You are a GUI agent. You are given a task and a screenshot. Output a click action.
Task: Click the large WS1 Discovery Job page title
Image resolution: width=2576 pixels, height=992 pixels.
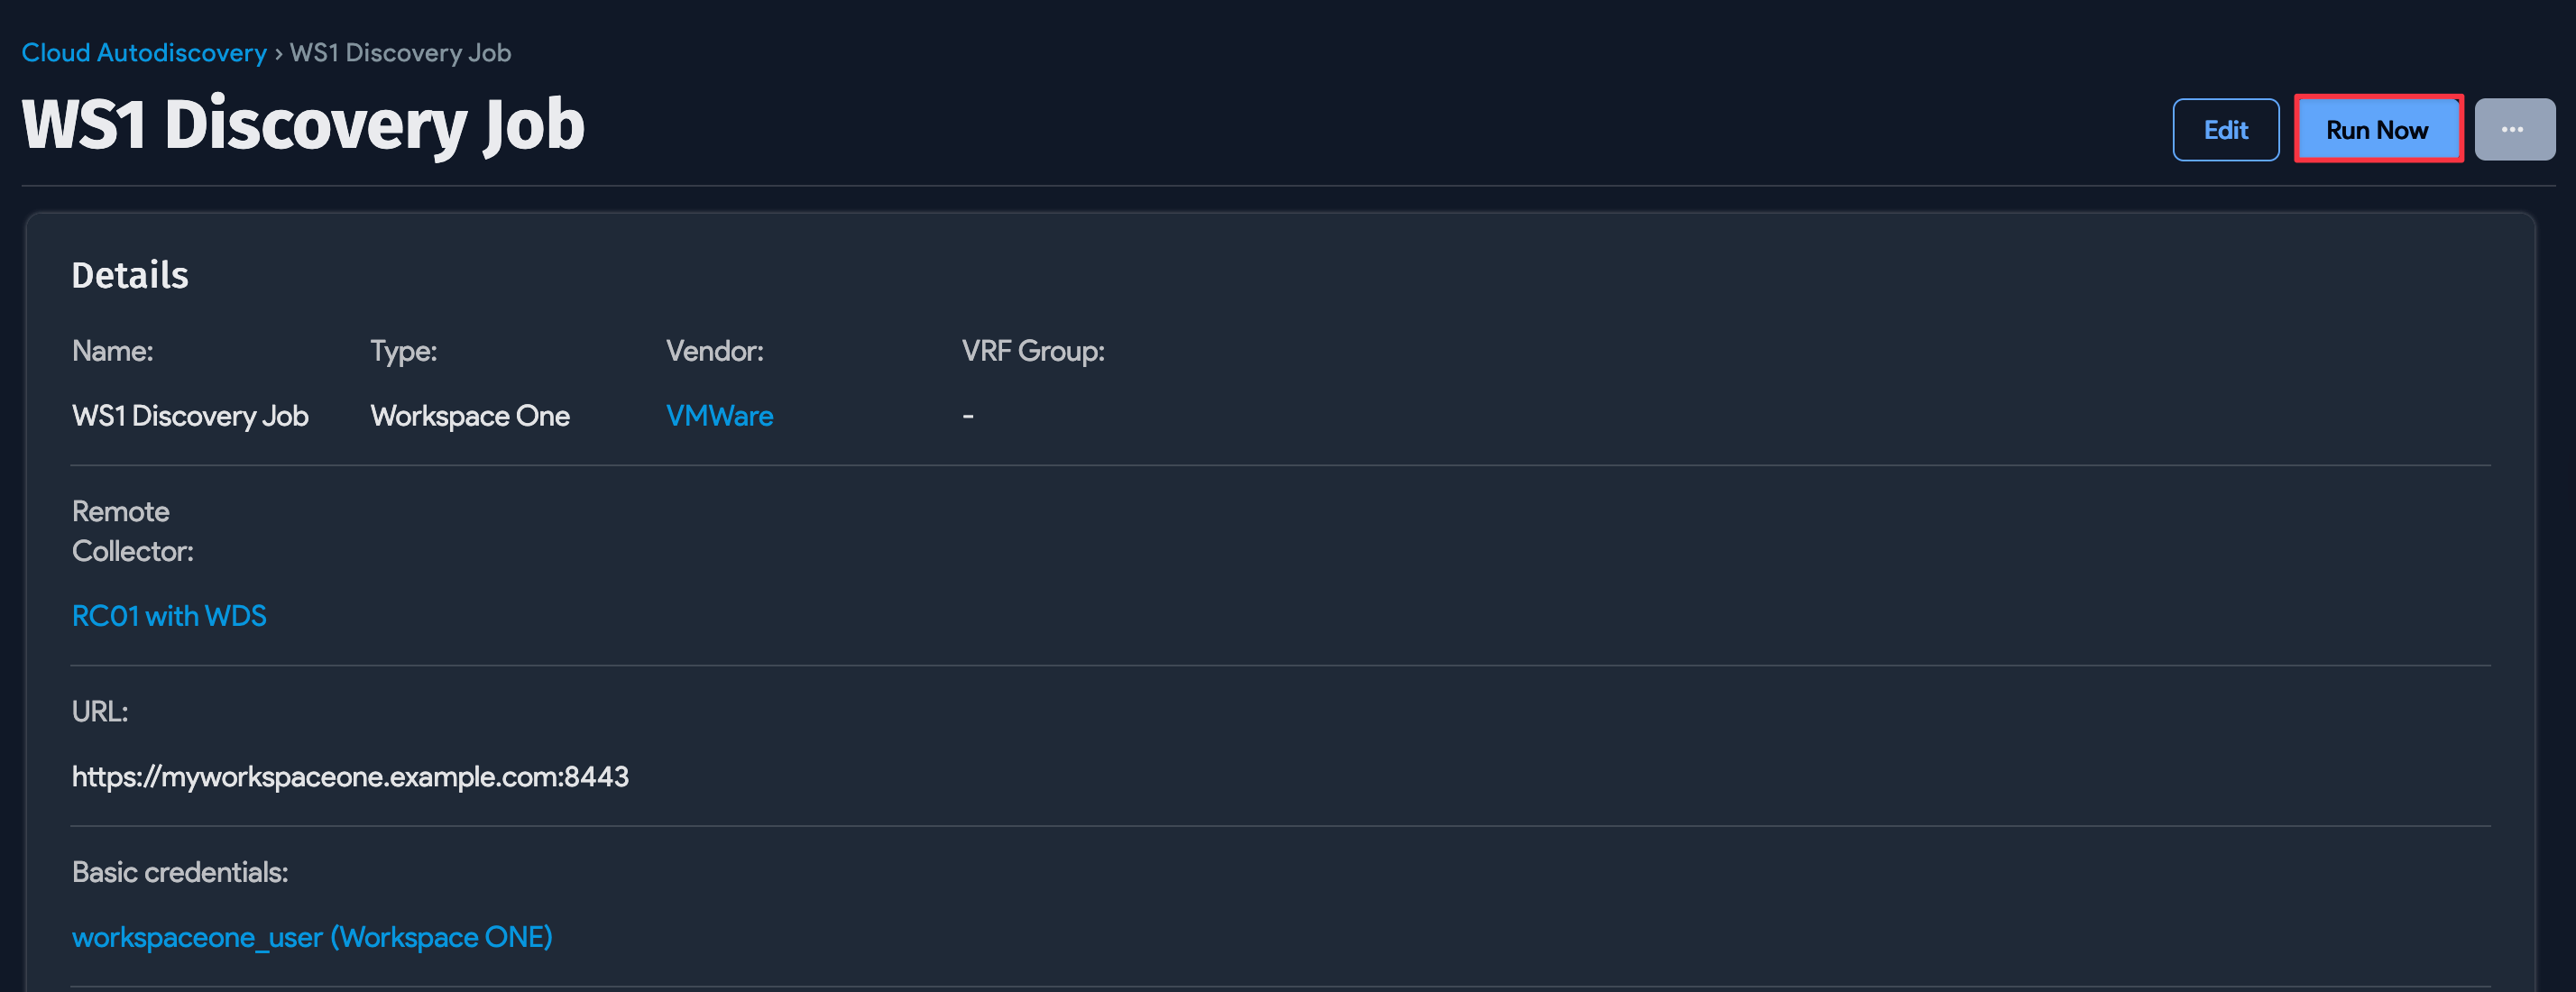point(303,125)
